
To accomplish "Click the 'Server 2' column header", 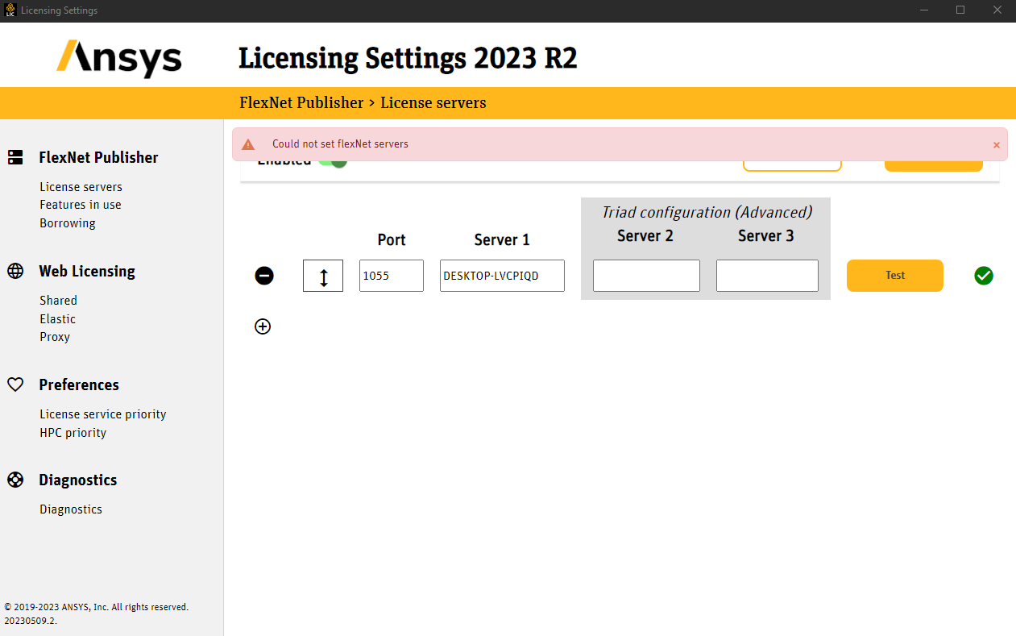I will [x=645, y=236].
